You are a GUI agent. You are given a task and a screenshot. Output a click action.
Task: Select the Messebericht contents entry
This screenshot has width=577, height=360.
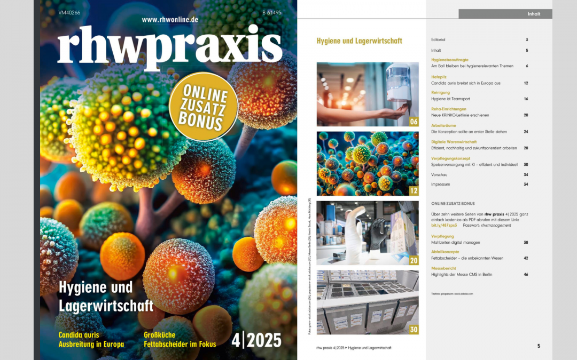443,268
